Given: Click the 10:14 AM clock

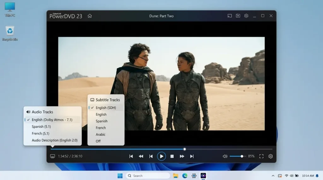Looking at the screenshot, I should click(308, 176).
